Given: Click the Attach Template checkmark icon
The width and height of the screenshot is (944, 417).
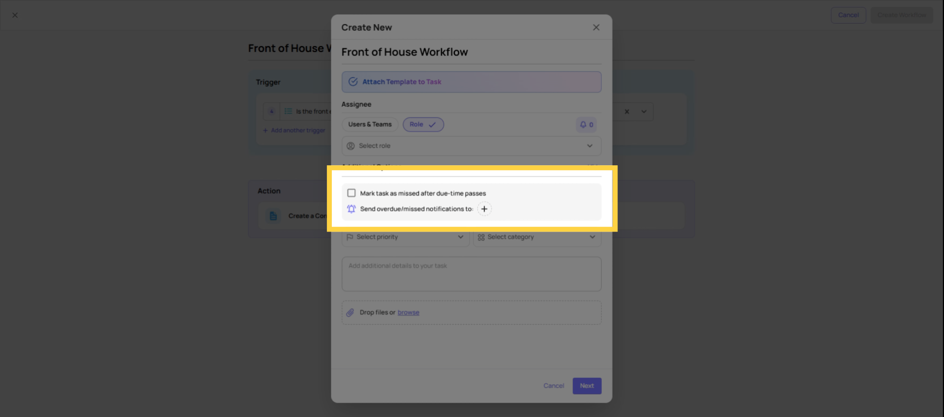Looking at the screenshot, I should click(x=353, y=82).
